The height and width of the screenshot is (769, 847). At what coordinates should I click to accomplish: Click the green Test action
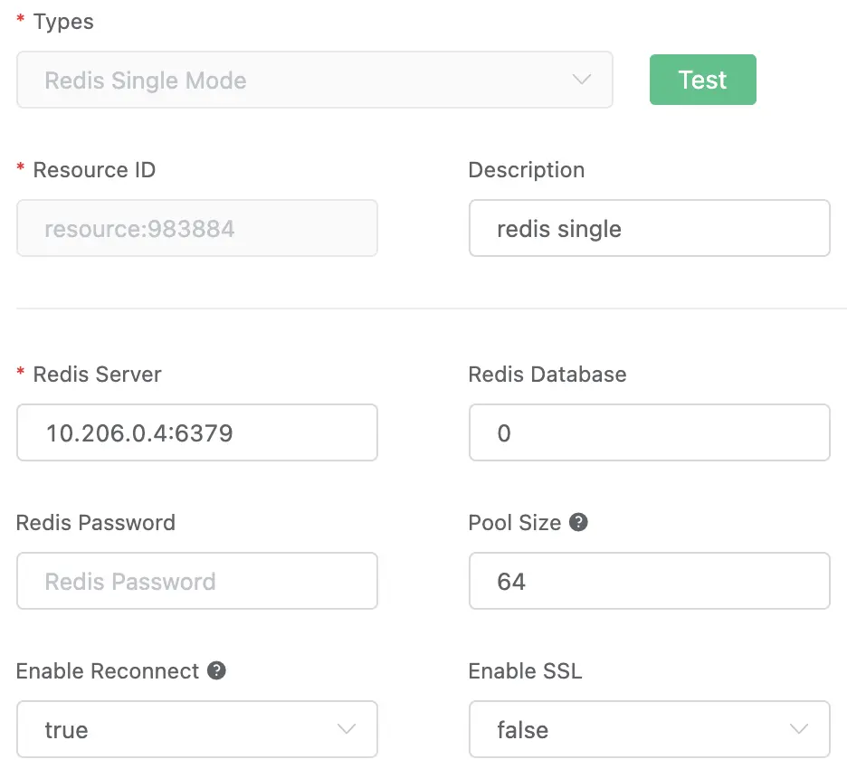[x=703, y=80]
